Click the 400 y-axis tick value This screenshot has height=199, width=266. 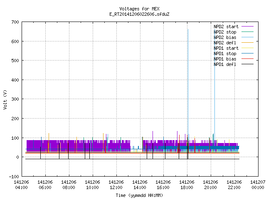point(15,80)
